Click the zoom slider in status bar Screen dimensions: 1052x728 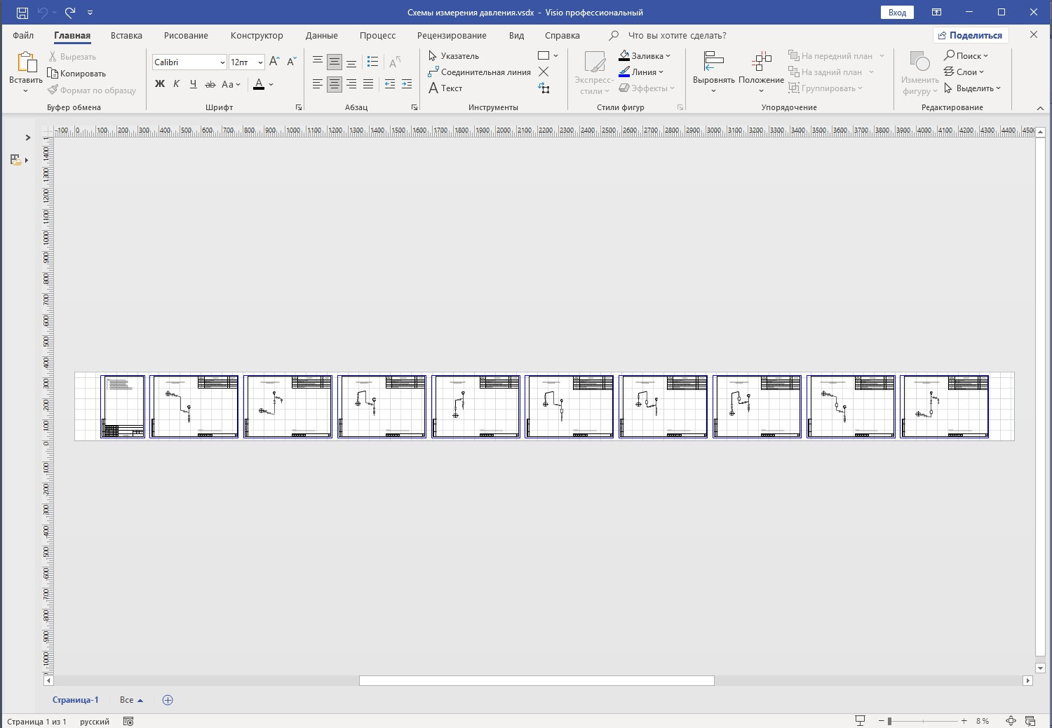889,721
